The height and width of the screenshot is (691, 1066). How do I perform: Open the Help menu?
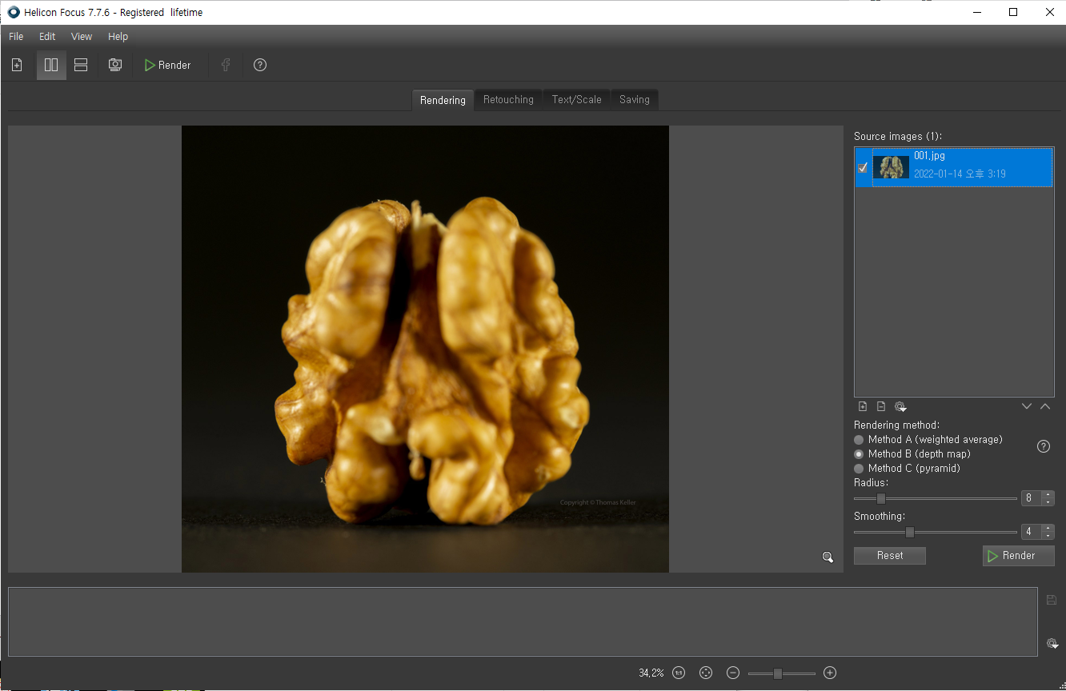point(118,36)
